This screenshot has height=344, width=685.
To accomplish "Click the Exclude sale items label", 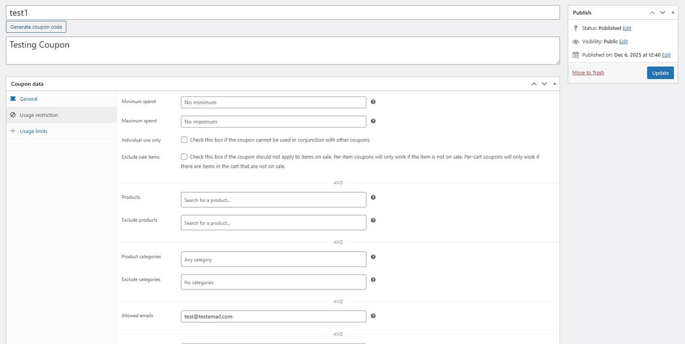I will pyautogui.click(x=141, y=157).
